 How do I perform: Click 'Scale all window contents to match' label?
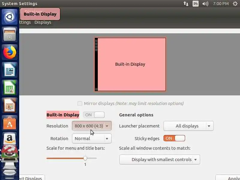(154, 148)
